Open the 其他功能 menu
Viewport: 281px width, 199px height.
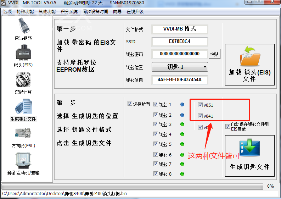click(x=47, y=12)
